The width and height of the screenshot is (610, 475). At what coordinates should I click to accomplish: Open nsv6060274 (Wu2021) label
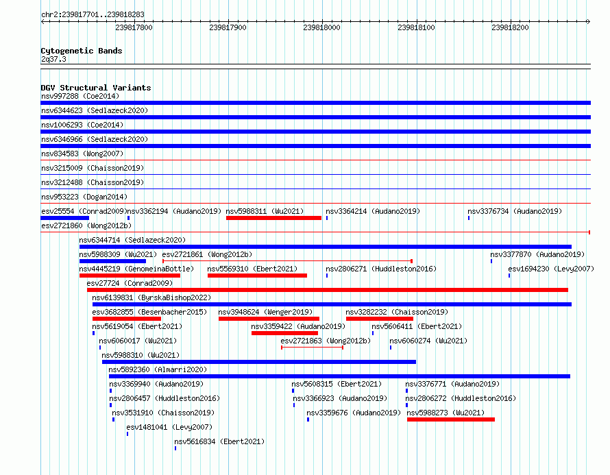click(428, 341)
